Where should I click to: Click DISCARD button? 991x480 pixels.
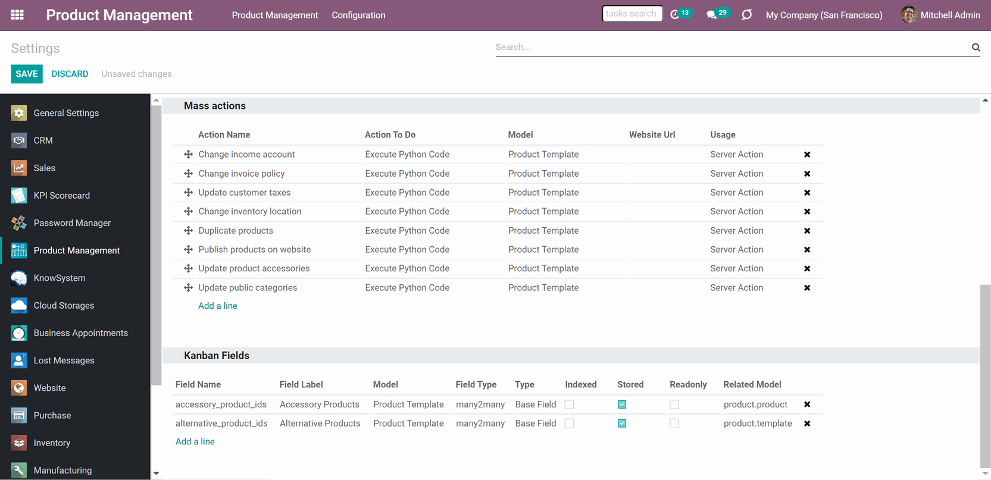tap(70, 74)
